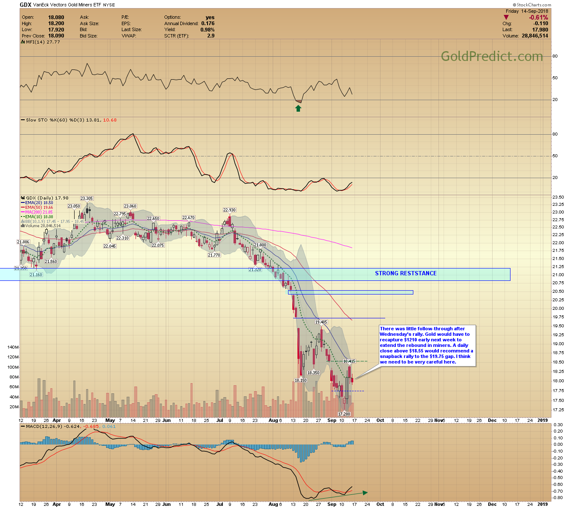Click the 18.415 price label

tap(349, 361)
